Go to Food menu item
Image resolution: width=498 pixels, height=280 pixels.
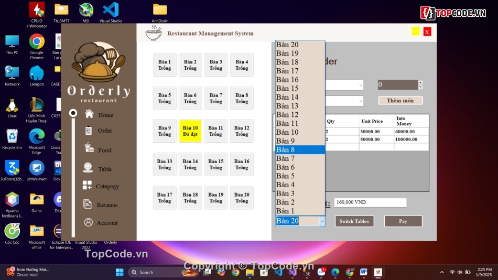pos(105,150)
